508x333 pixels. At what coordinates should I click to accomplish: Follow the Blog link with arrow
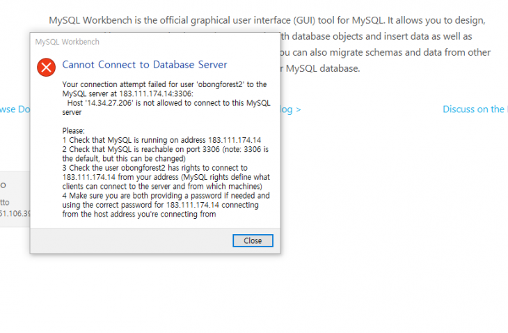pyautogui.click(x=291, y=109)
